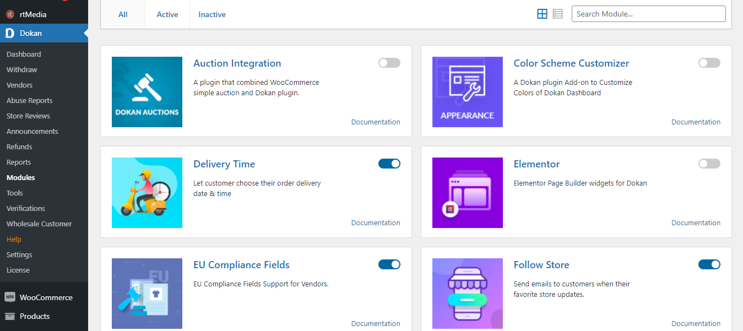Filter by Inactive modules tab
Screen dimensions: 743x331
click(x=212, y=14)
